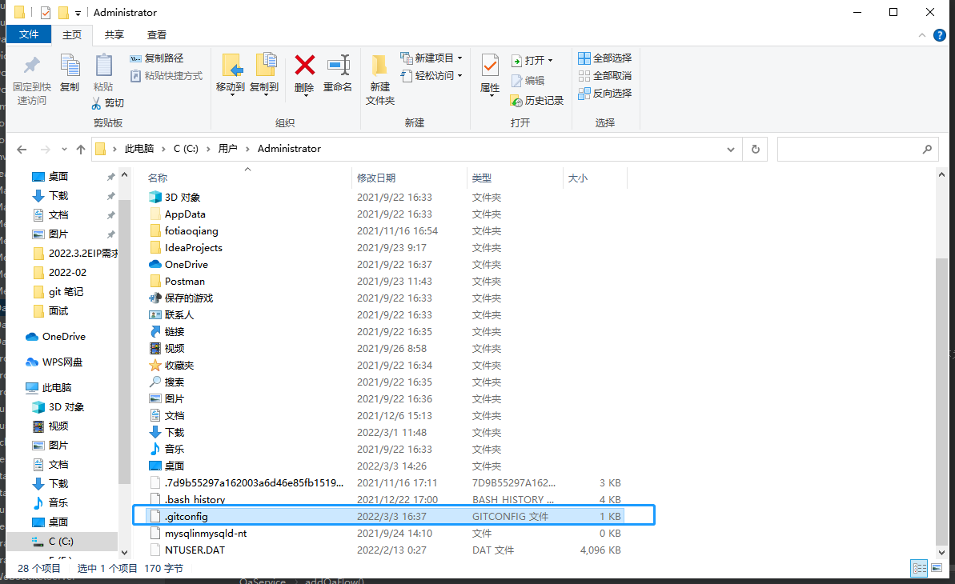Select C (C:) drive in navigation pane
Image resolution: width=955 pixels, height=584 pixels.
tap(61, 542)
